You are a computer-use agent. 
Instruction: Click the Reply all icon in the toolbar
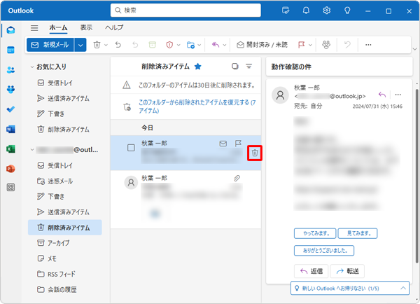(216, 45)
